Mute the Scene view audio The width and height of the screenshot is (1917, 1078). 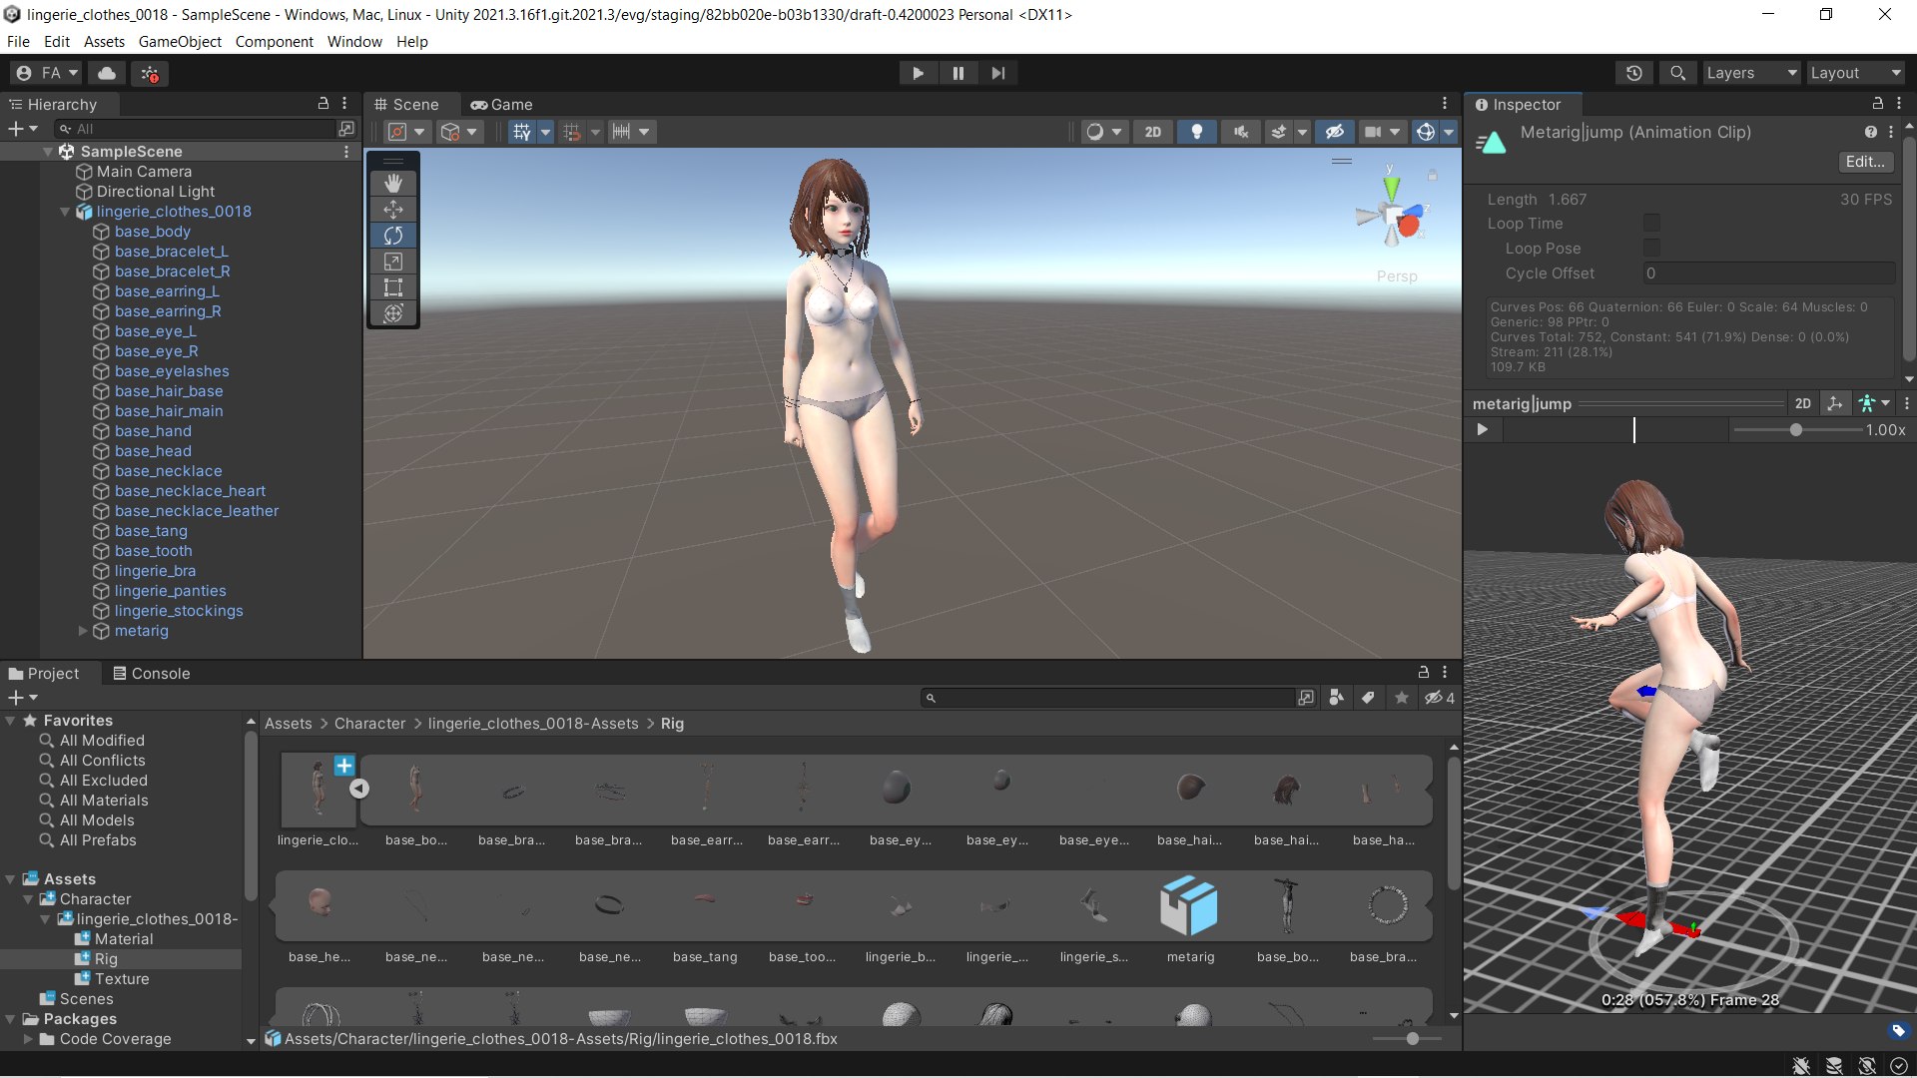coord(1240,132)
